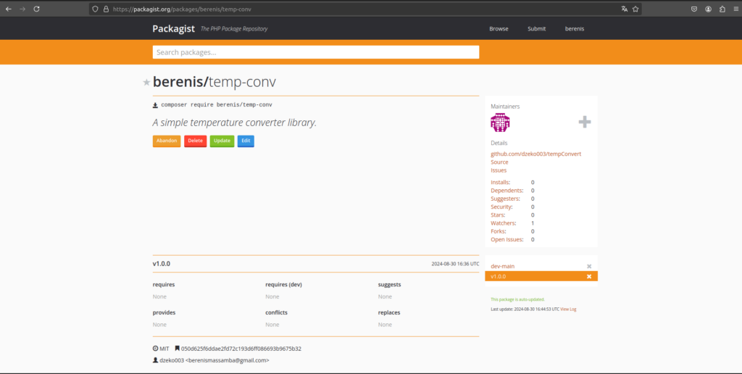Open the Submit page in navigation
742x374 pixels.
537,29
